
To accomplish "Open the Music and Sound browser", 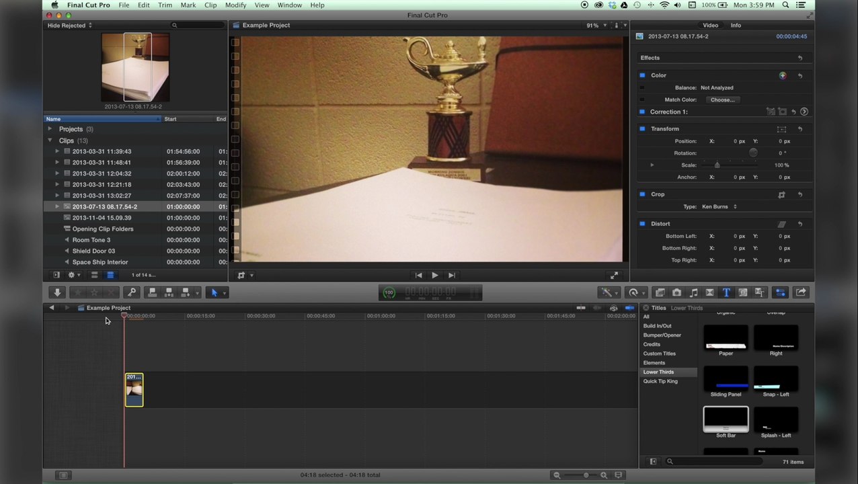I will click(693, 292).
